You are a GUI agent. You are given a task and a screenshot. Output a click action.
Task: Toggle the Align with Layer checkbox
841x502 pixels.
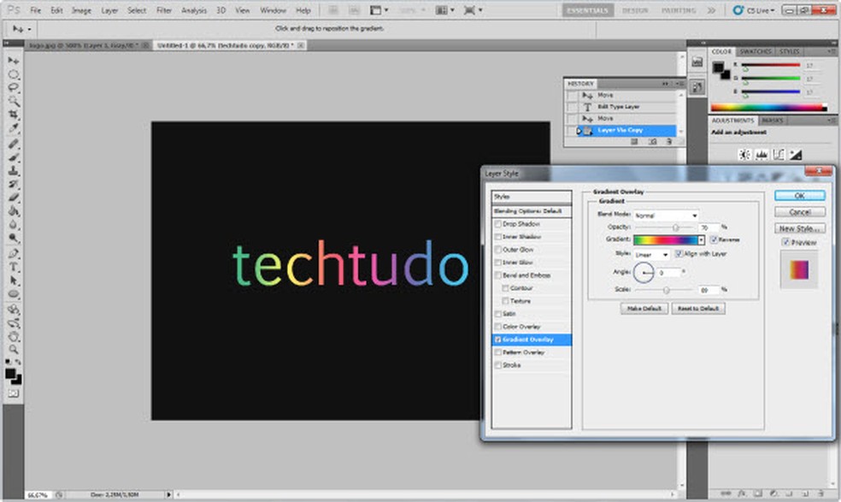click(x=679, y=254)
